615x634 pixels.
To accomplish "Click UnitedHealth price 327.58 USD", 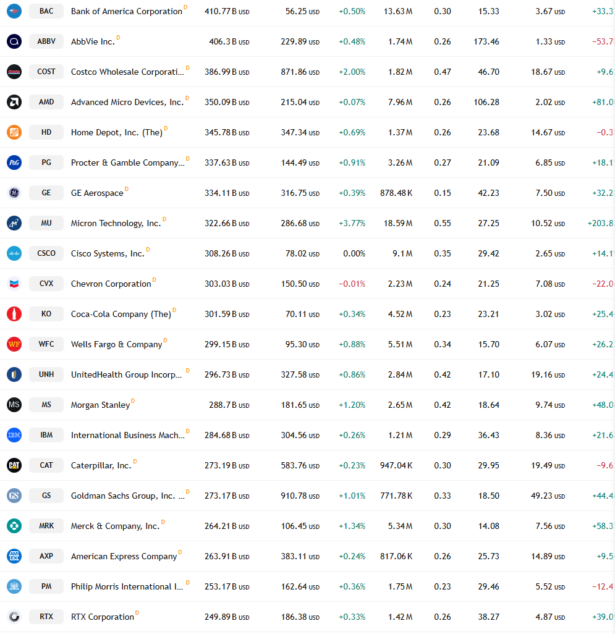I will 300,374.
